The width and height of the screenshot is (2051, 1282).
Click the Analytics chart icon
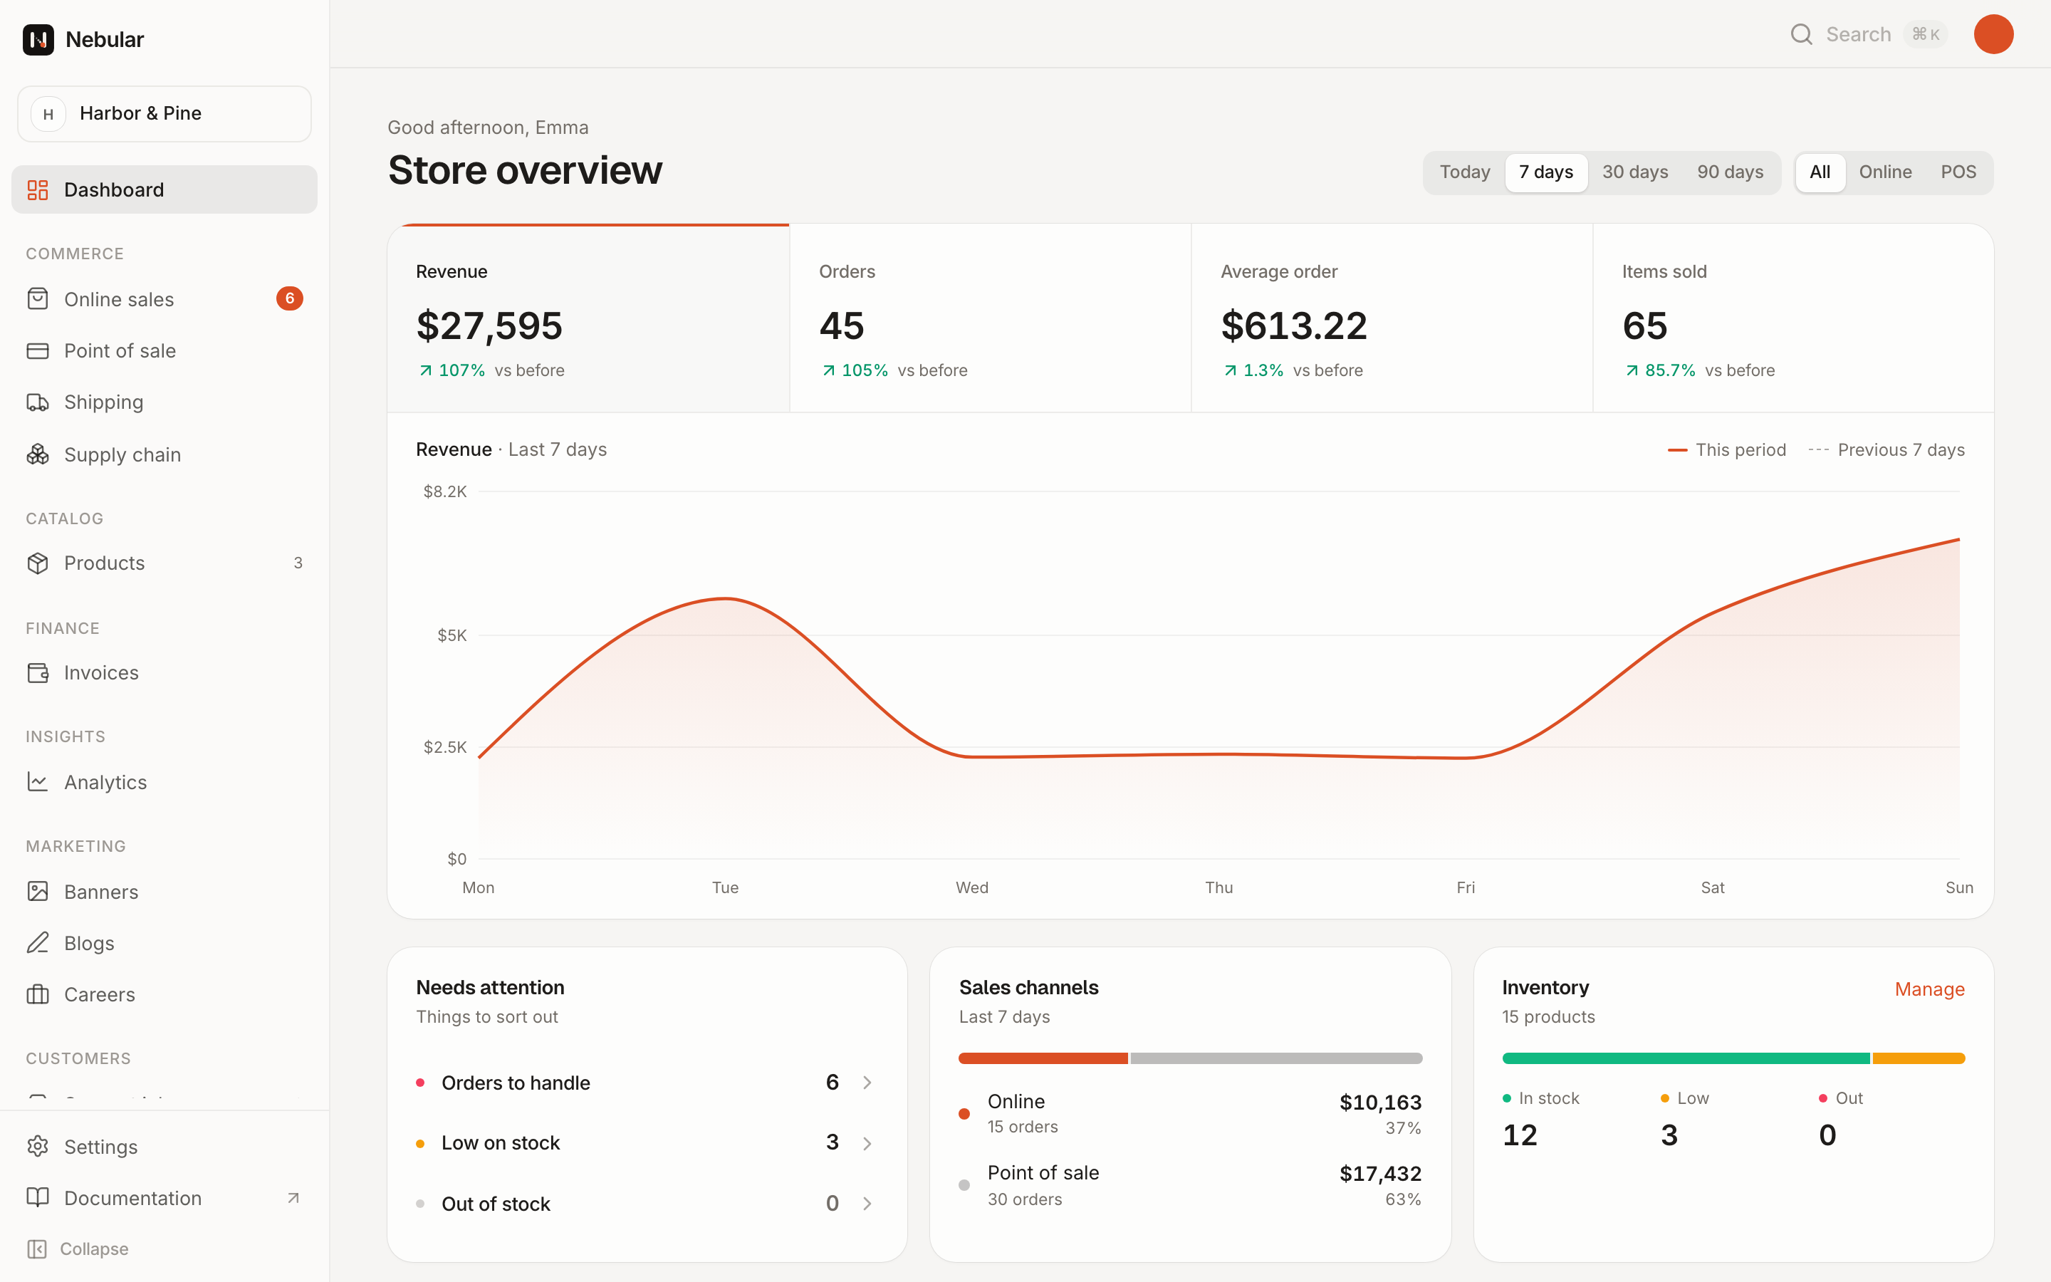coord(37,782)
